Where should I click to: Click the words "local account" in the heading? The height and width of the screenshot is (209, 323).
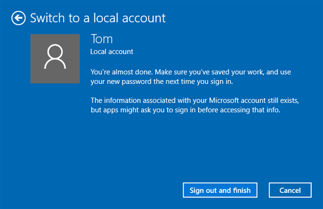coord(129,18)
